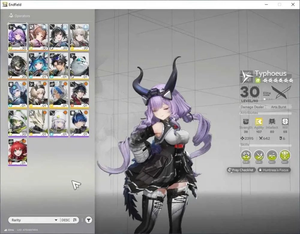Select the green-haired hooded operator card

(x=17, y=123)
